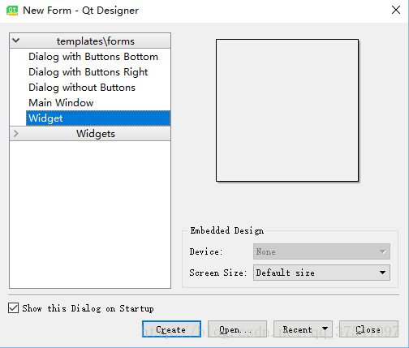Open the Screen Size combo box

(321, 273)
